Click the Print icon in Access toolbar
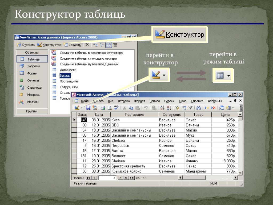The height and width of the screenshot is (205, 273). click(103, 108)
